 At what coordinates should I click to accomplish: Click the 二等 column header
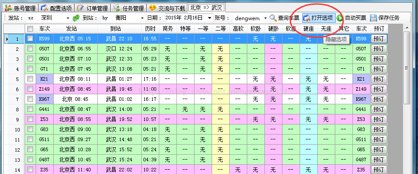220,28
